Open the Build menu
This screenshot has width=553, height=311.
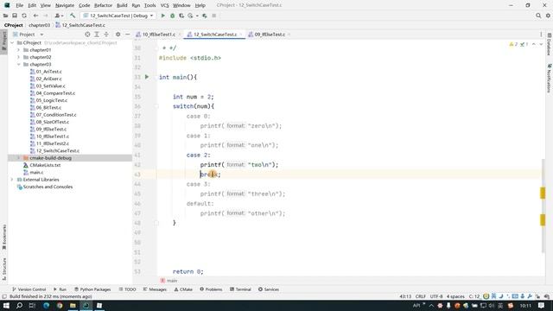pyautogui.click(x=122, y=5)
